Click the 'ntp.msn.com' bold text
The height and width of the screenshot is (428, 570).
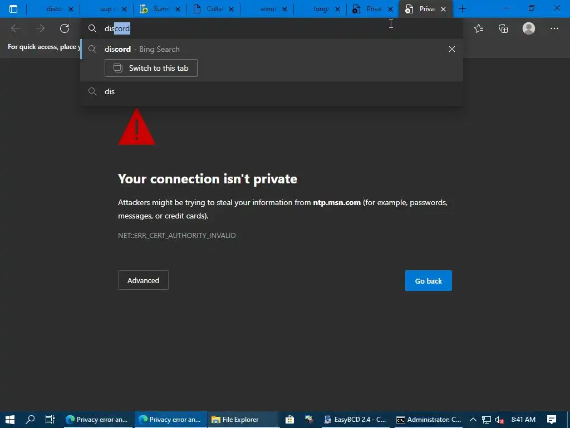[x=337, y=203]
